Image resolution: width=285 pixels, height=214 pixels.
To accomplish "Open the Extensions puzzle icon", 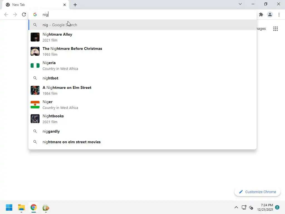I will click(x=261, y=14).
